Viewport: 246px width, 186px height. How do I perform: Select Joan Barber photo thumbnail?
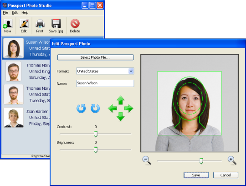coord(14,118)
